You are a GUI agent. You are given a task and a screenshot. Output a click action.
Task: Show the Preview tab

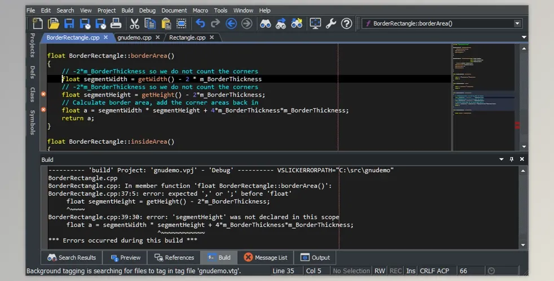point(126,258)
